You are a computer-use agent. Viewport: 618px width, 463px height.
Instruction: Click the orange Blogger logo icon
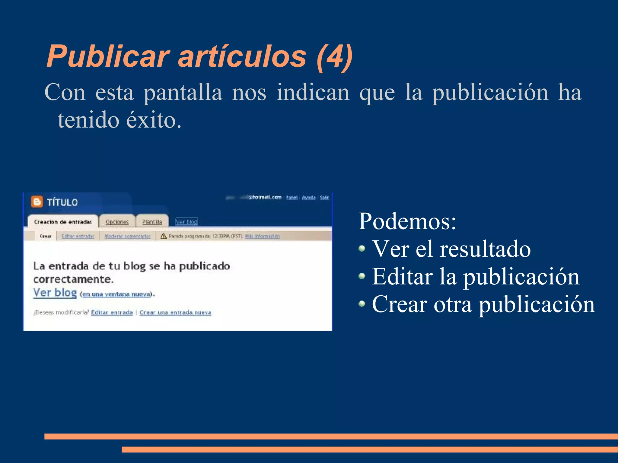[x=37, y=202]
